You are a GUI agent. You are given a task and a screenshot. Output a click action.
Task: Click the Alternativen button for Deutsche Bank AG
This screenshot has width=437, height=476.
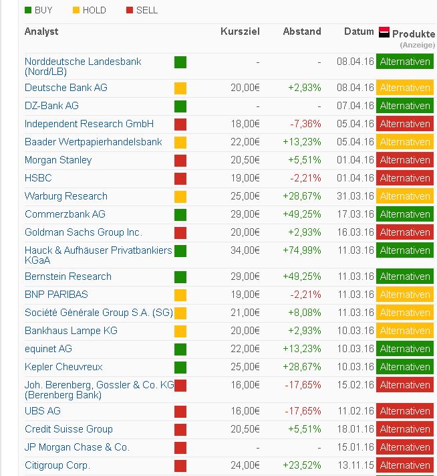tap(404, 88)
